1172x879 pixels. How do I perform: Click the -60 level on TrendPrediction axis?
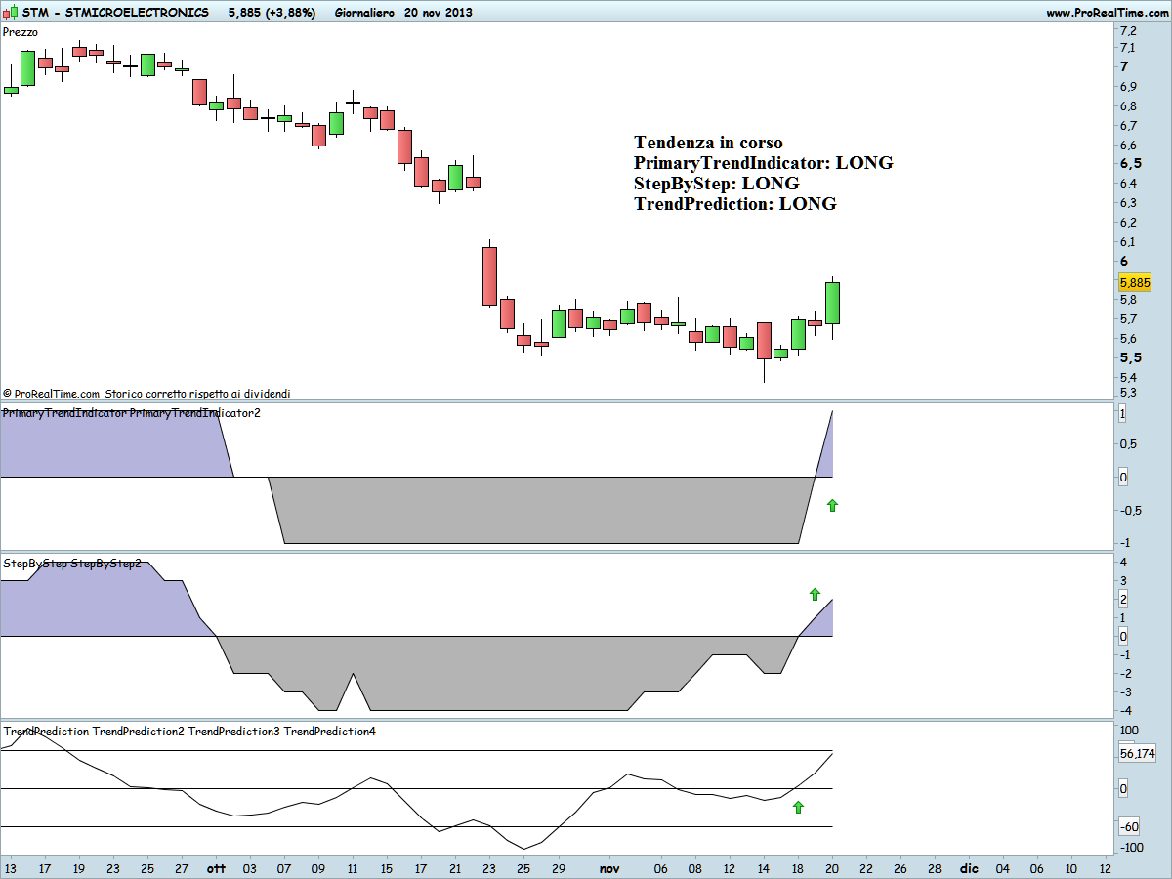click(1128, 826)
